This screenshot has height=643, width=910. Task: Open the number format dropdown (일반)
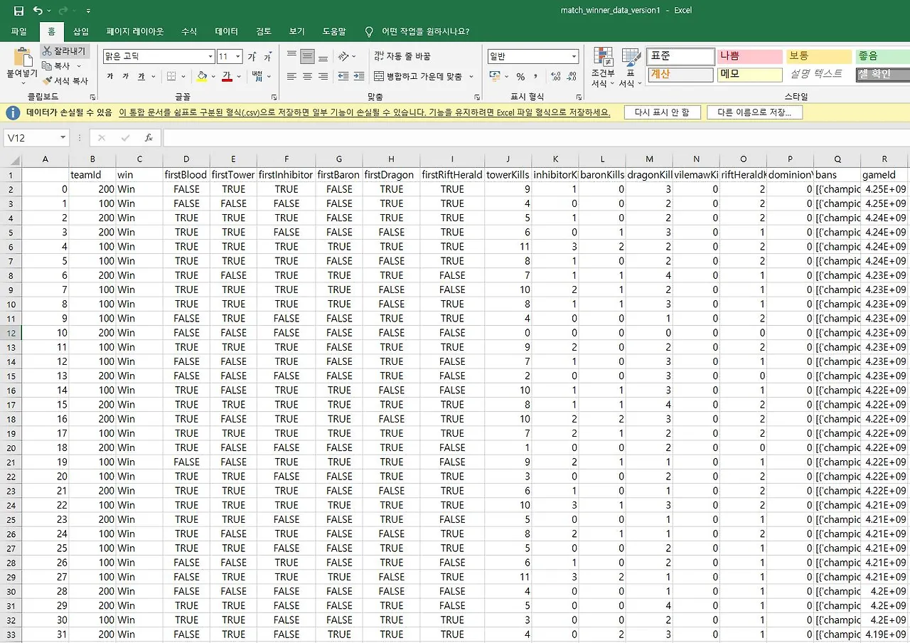pos(574,56)
